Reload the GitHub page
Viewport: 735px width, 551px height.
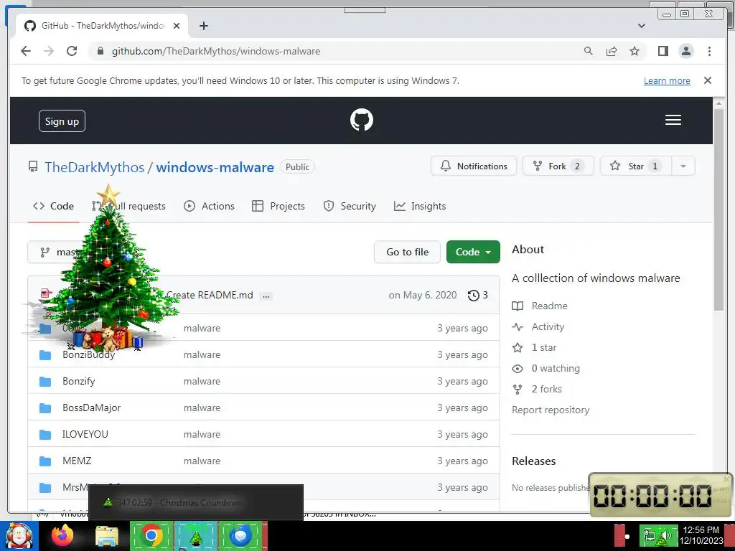pos(72,51)
